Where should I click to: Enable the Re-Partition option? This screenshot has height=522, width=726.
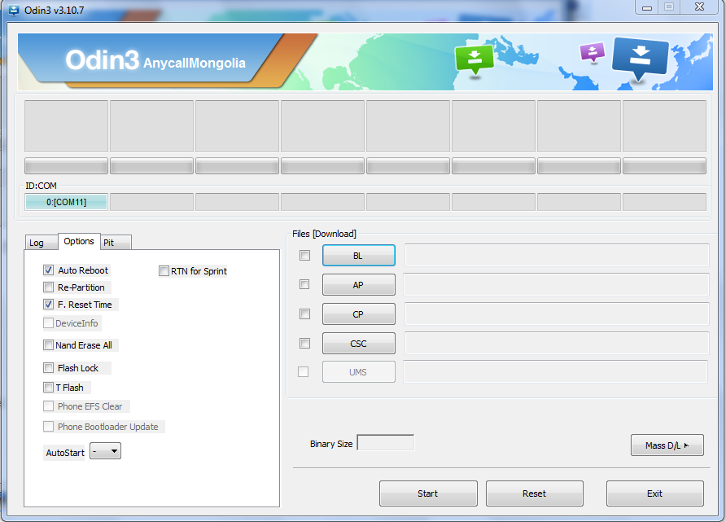tap(48, 287)
